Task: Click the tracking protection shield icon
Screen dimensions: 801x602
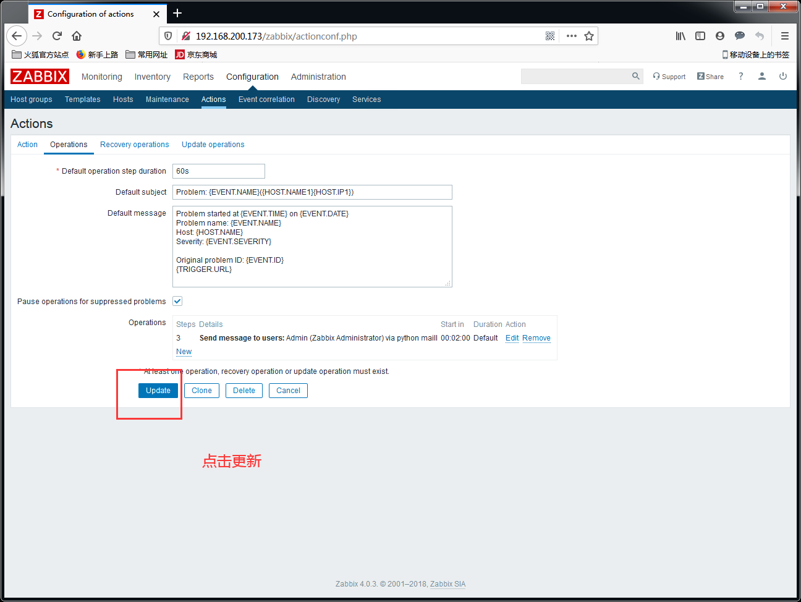Action: click(x=167, y=36)
